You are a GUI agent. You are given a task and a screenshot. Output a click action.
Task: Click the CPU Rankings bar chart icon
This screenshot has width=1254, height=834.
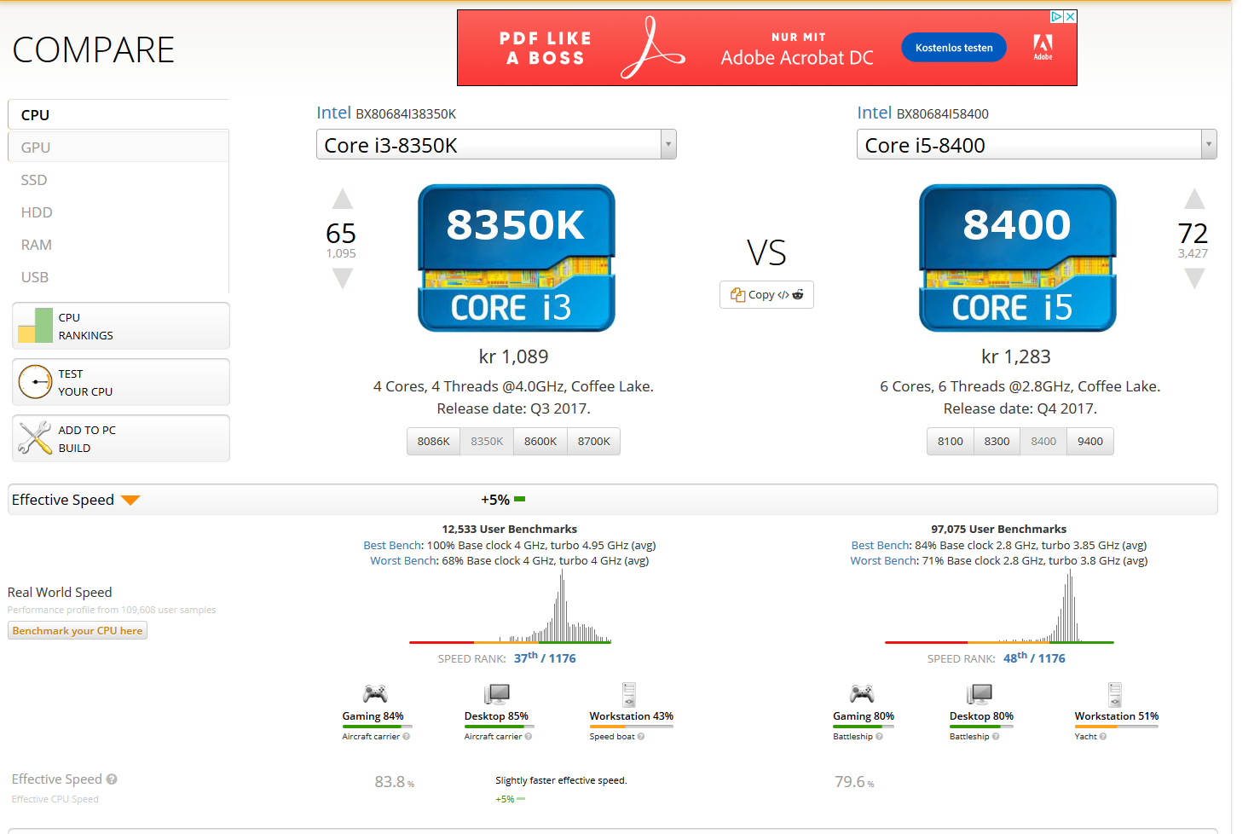[35, 326]
